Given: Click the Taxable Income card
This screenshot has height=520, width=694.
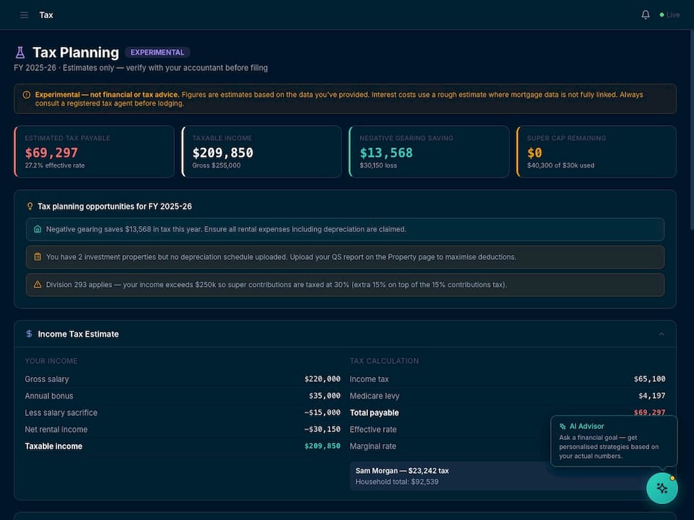Looking at the screenshot, I should 262,152.
